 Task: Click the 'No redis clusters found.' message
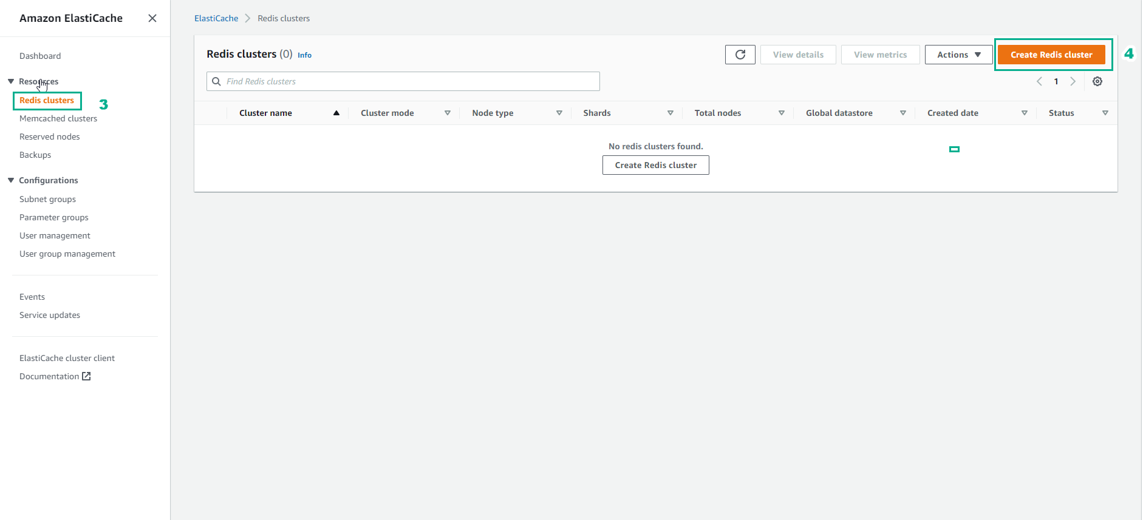pyautogui.click(x=656, y=146)
